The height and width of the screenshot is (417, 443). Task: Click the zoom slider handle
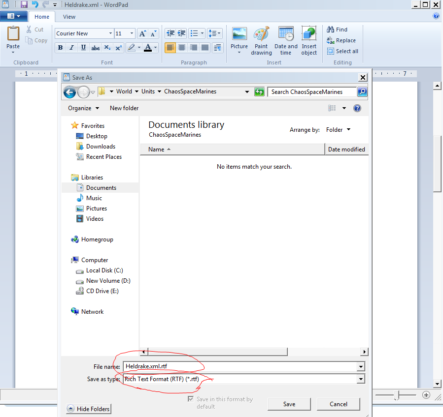pos(400,395)
